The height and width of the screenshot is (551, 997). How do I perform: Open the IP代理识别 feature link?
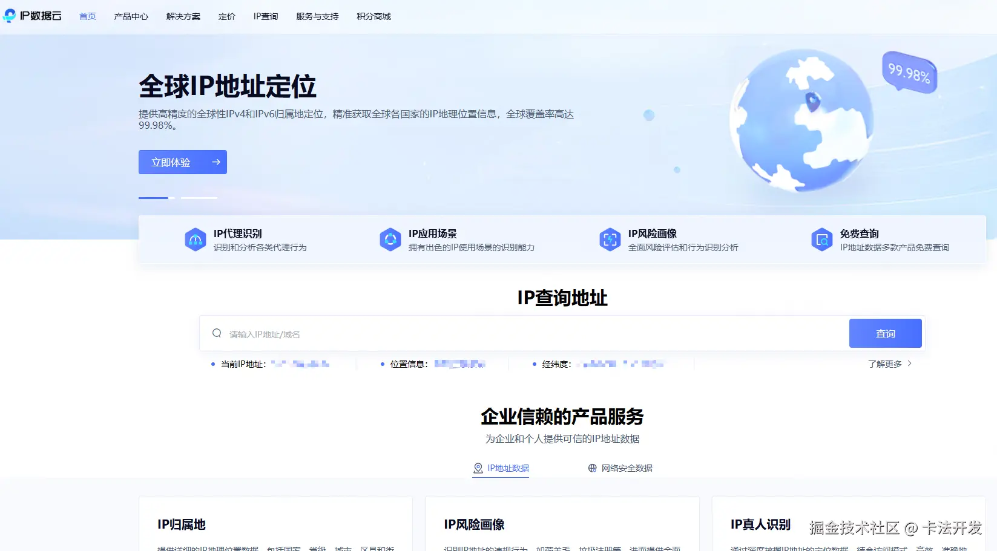(246, 240)
